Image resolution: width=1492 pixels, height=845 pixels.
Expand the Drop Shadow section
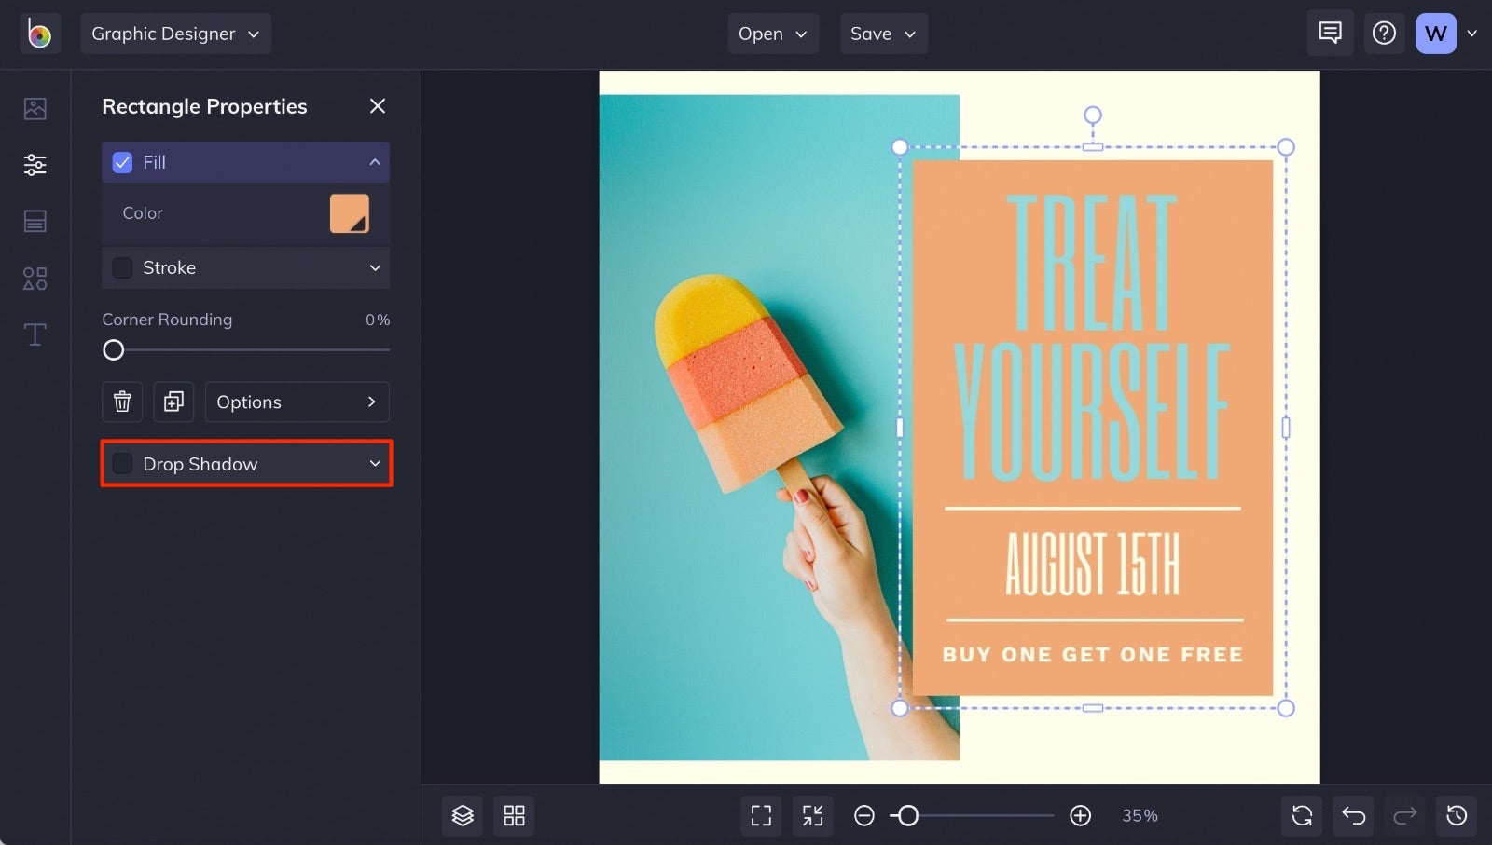(x=375, y=463)
